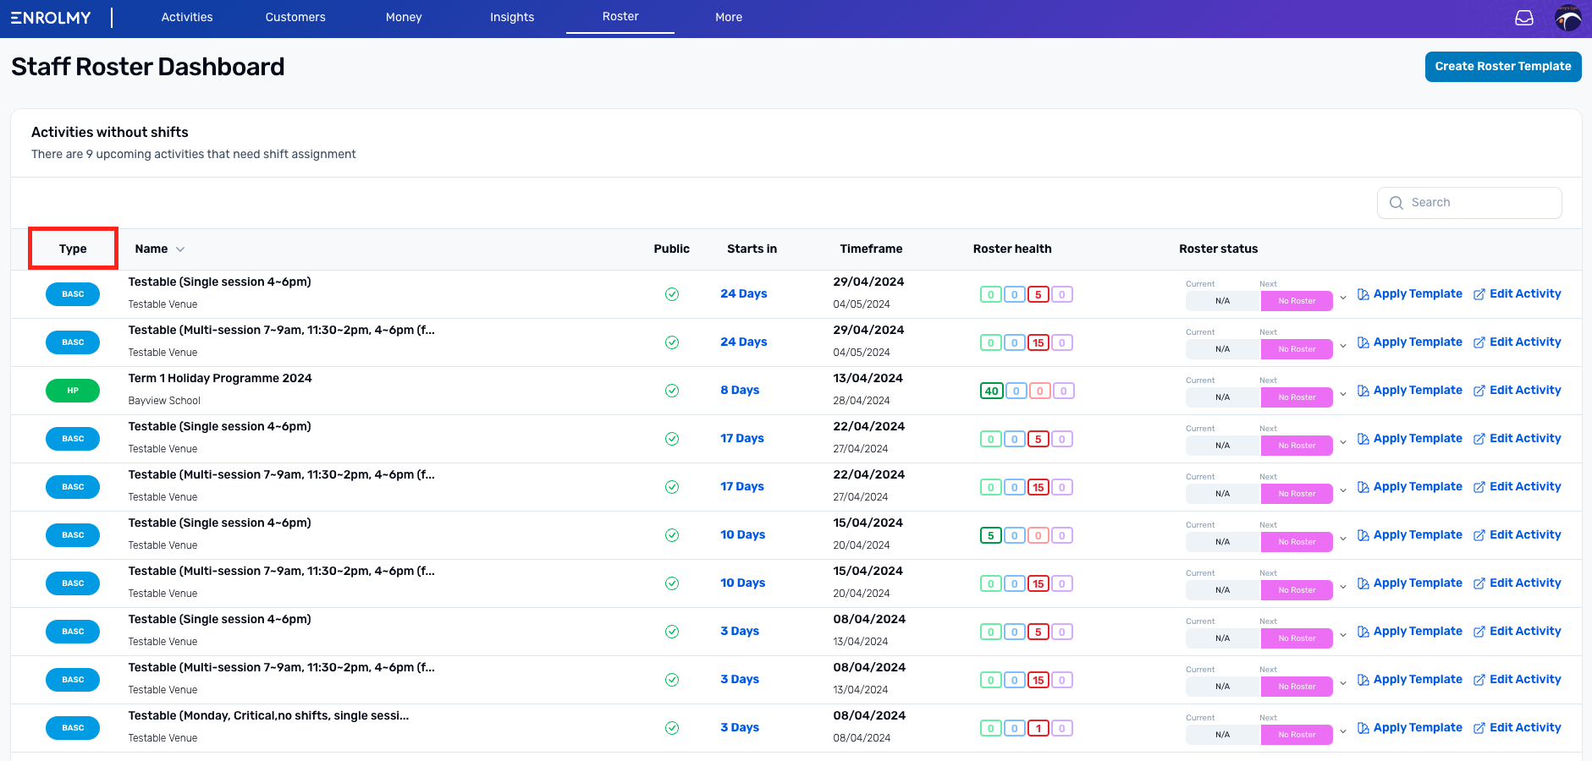
Task: Click the magnifier icon in Search box
Action: pos(1396,203)
